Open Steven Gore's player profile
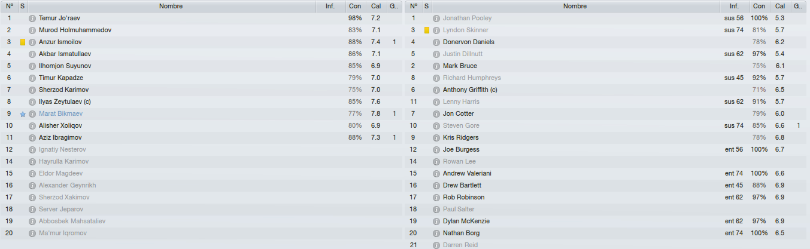Image resolution: width=810 pixels, height=249 pixels. (461, 126)
